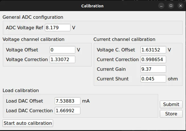
Task: Maximize the Calibration window
Action: coord(171,6)
